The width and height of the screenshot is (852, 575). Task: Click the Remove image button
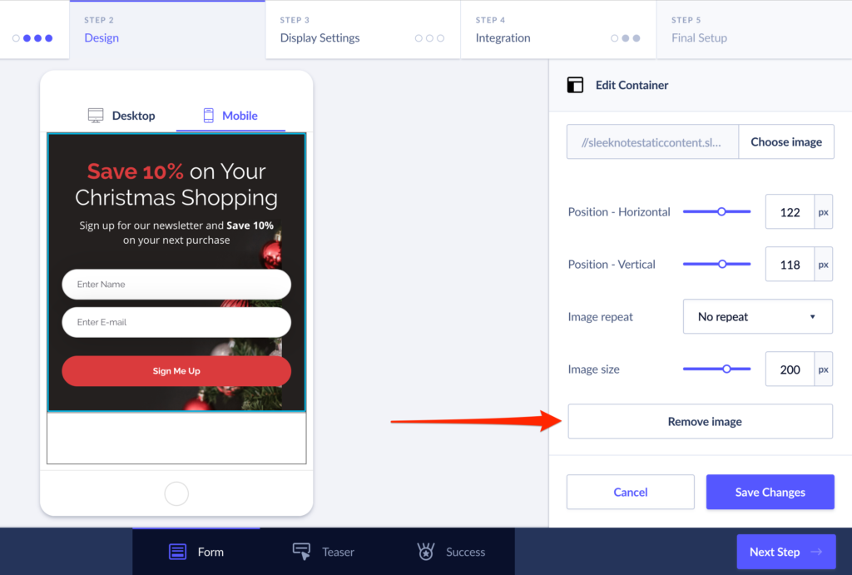[700, 422]
